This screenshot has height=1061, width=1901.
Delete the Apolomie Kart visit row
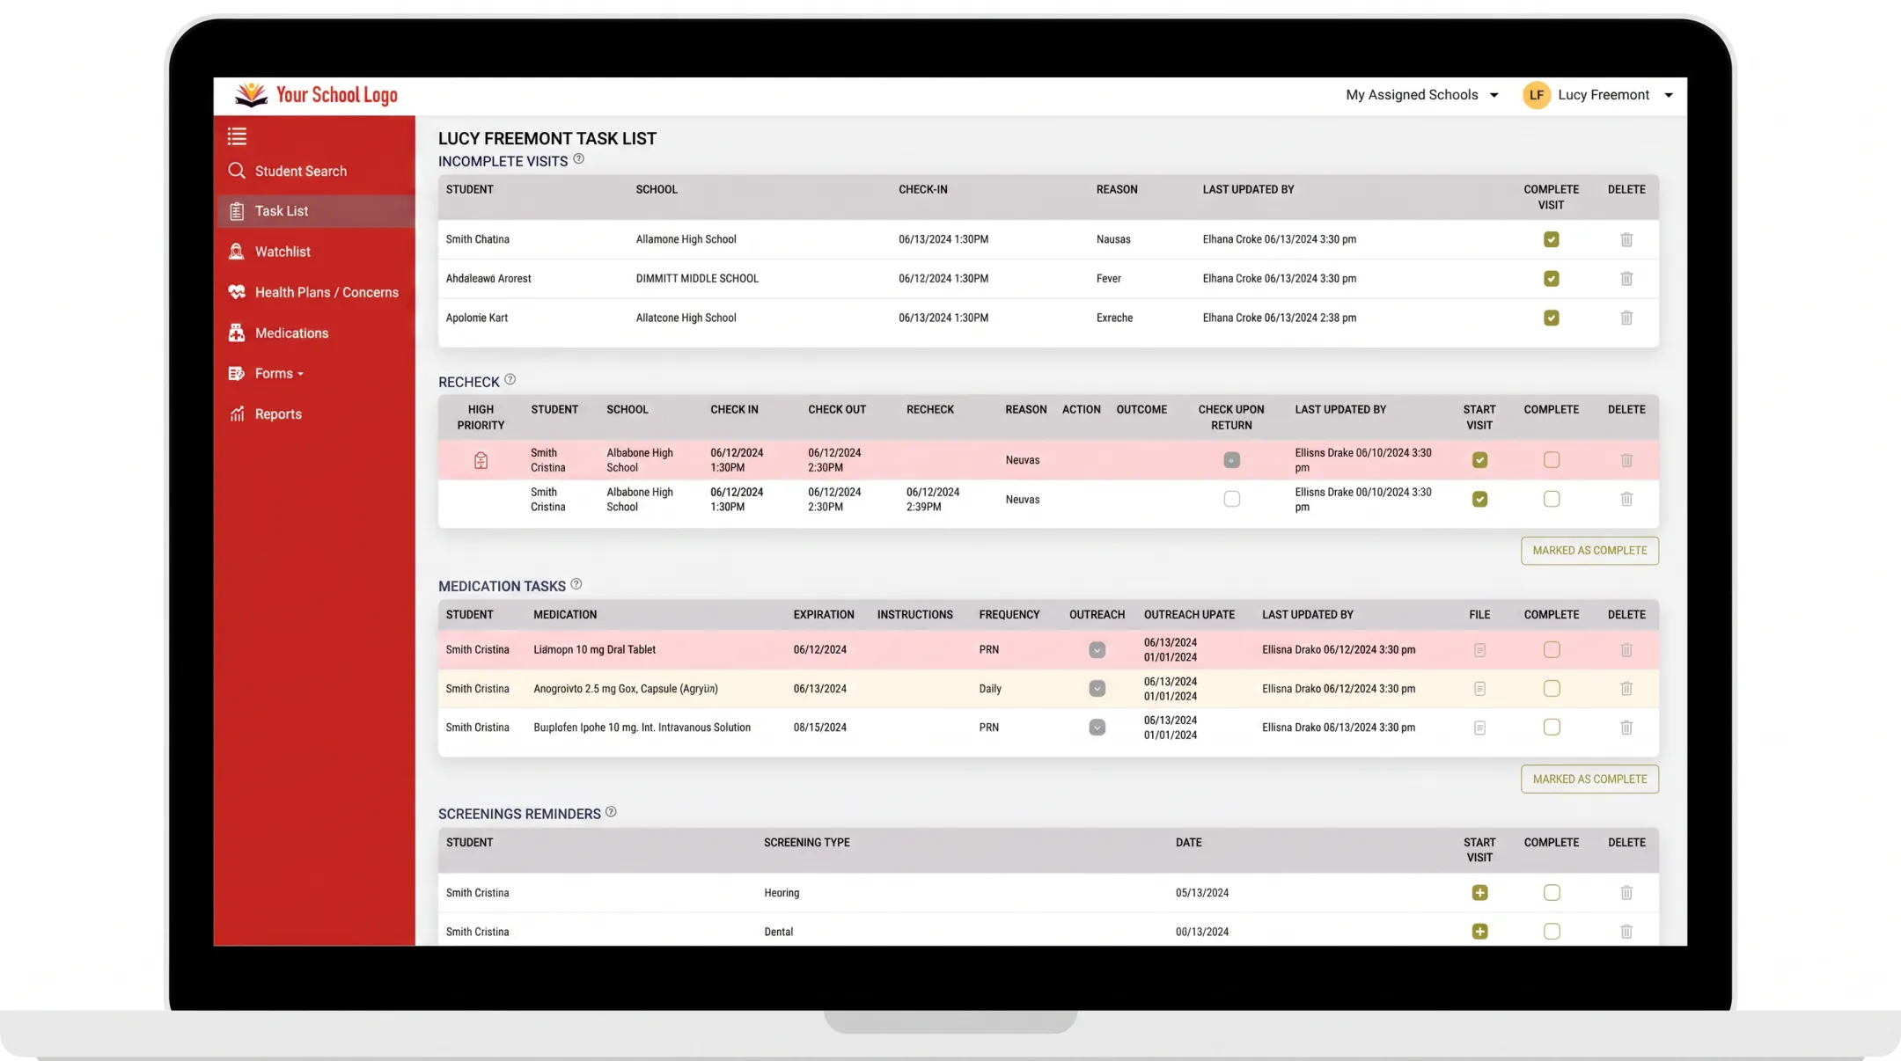1626,318
